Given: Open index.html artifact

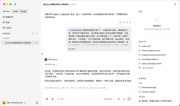Looking at the screenshot, I should [x=146, y=46].
